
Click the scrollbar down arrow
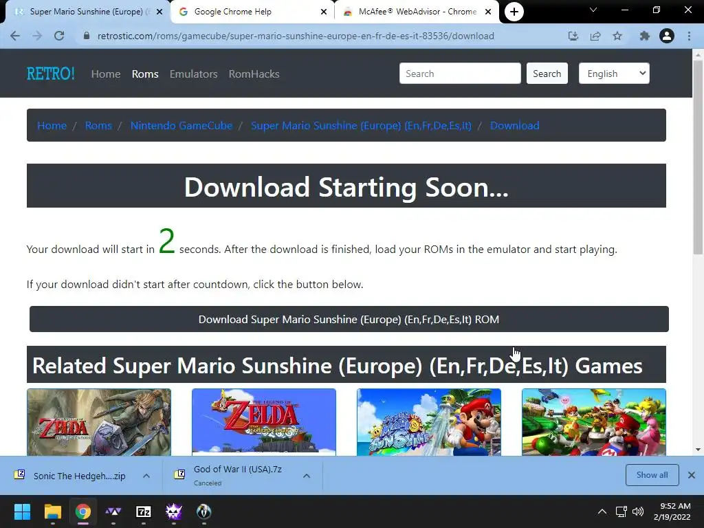(x=698, y=450)
